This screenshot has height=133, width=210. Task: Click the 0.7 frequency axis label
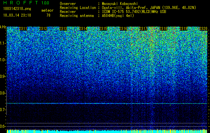3,110
